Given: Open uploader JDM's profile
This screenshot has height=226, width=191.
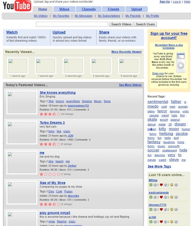Looking at the screenshot, I should [x=71, y=136].
